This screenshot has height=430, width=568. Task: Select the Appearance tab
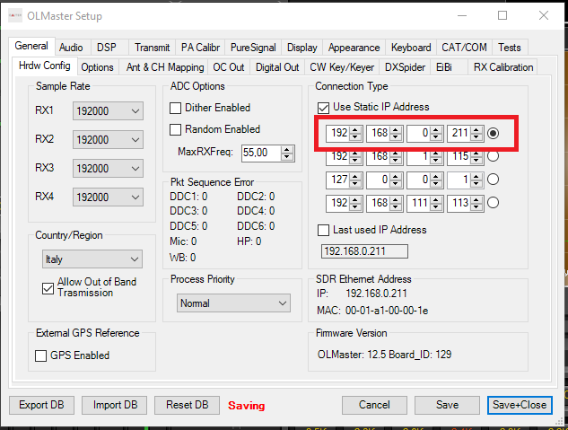pos(354,48)
